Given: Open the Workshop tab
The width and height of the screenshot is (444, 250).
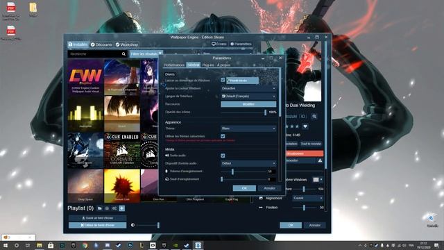Looking at the screenshot, I should pyautogui.click(x=127, y=44).
